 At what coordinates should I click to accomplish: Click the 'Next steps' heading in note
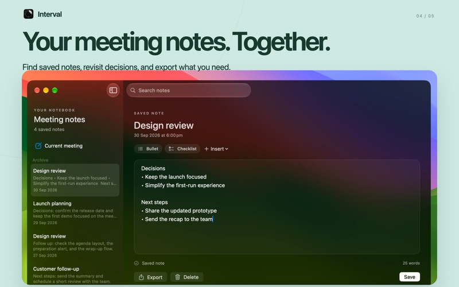pyautogui.click(x=154, y=203)
